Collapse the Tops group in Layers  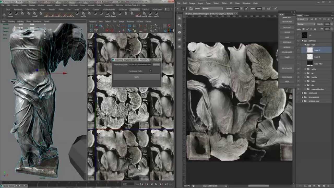click(x=305, y=45)
